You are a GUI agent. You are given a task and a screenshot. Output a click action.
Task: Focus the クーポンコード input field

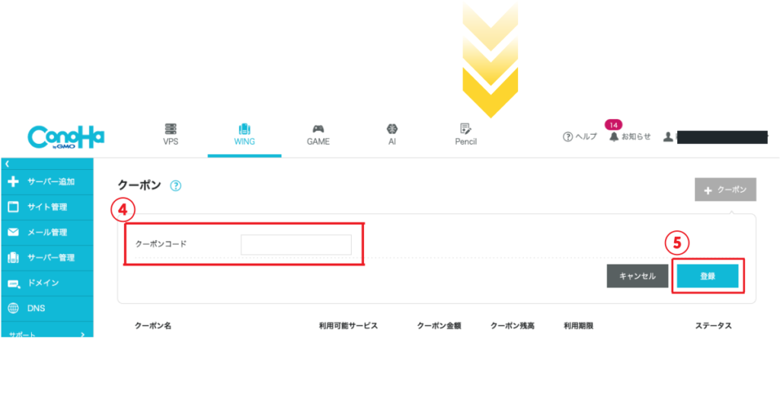coord(296,245)
